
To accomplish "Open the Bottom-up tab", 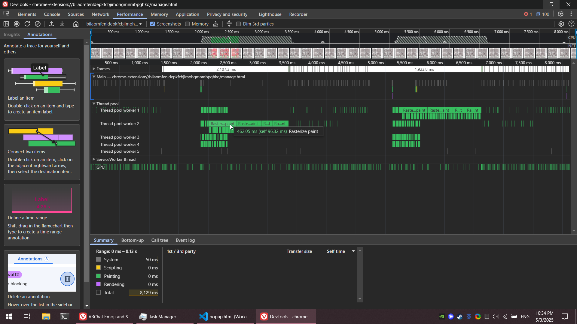I will pyautogui.click(x=132, y=240).
